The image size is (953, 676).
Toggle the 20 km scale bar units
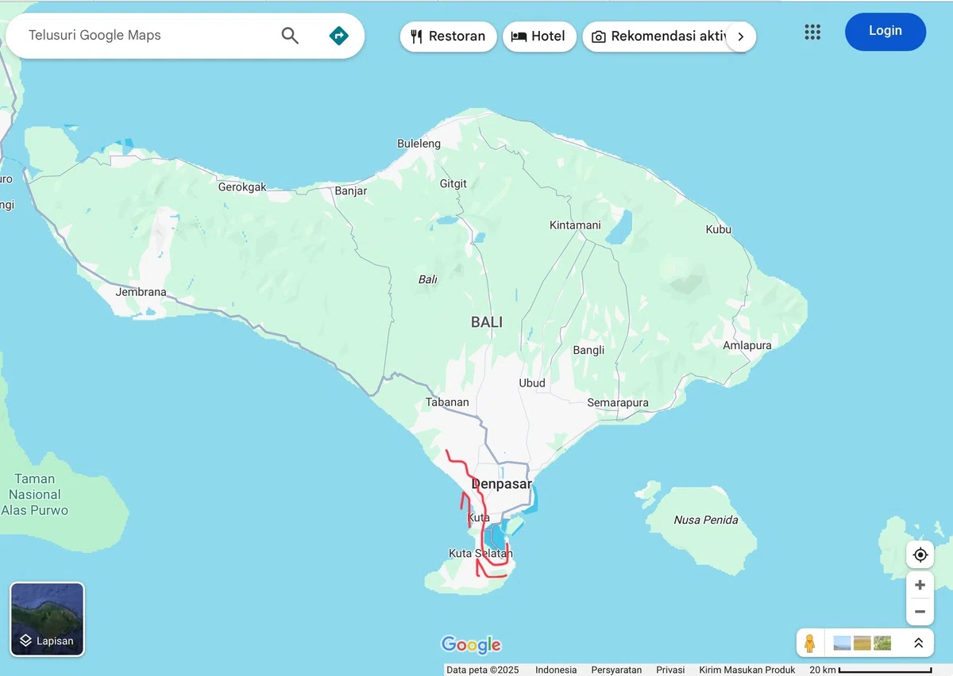[870, 670]
